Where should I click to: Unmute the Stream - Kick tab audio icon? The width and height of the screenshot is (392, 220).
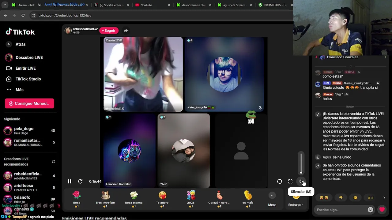(40, 5)
